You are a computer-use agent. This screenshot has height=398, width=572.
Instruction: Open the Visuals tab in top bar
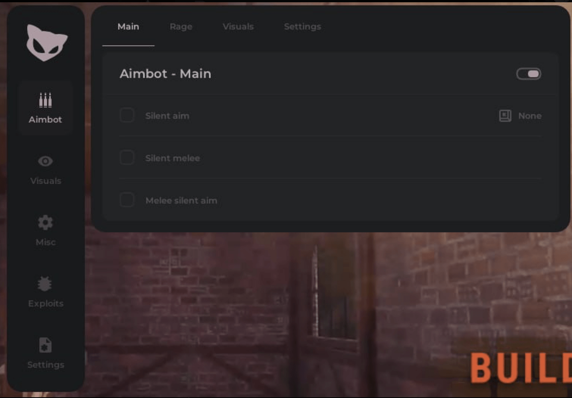pyautogui.click(x=238, y=26)
